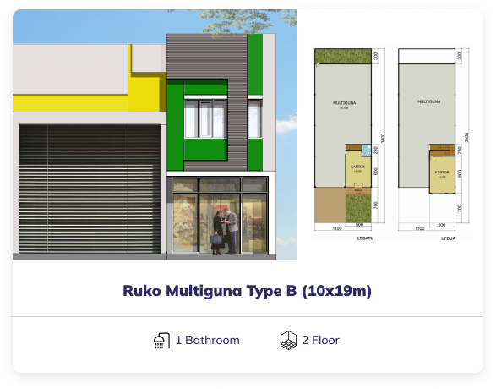Click the upper floor window
This screenshot has width=496, height=389.
[205, 118]
